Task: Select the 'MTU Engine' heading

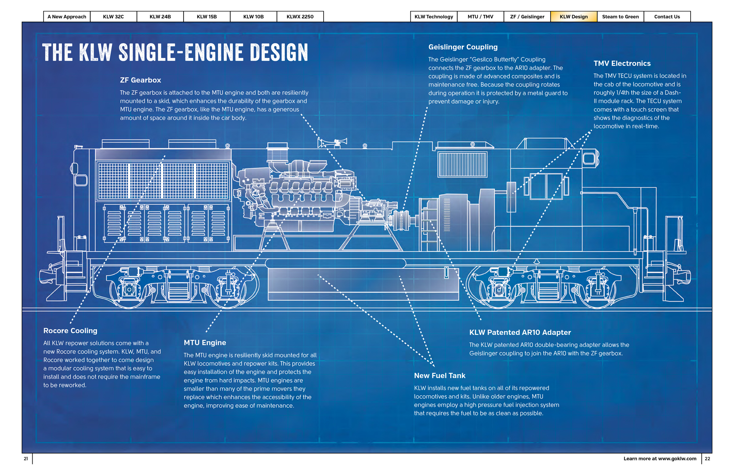Action: [205, 342]
